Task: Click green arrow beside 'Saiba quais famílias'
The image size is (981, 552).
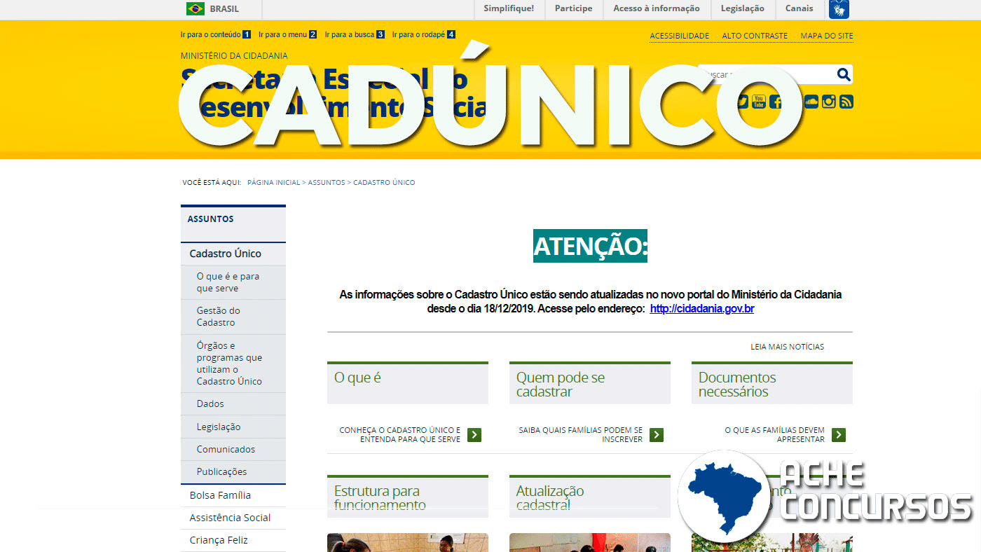Action: 657,435
